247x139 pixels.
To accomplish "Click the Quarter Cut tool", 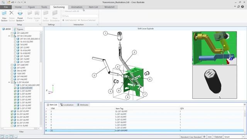I will coord(37,16).
